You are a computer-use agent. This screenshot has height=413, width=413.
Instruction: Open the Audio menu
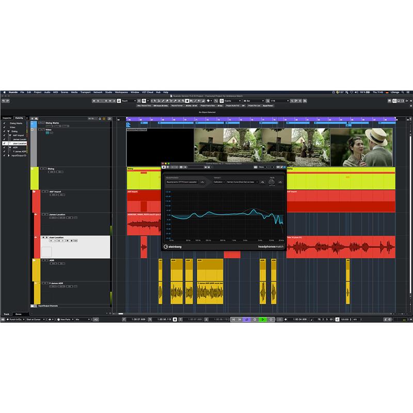click(x=47, y=92)
